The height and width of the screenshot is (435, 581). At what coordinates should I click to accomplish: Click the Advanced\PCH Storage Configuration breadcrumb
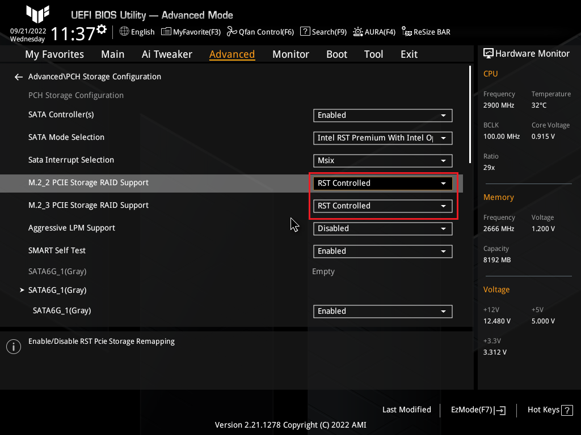[x=95, y=76]
